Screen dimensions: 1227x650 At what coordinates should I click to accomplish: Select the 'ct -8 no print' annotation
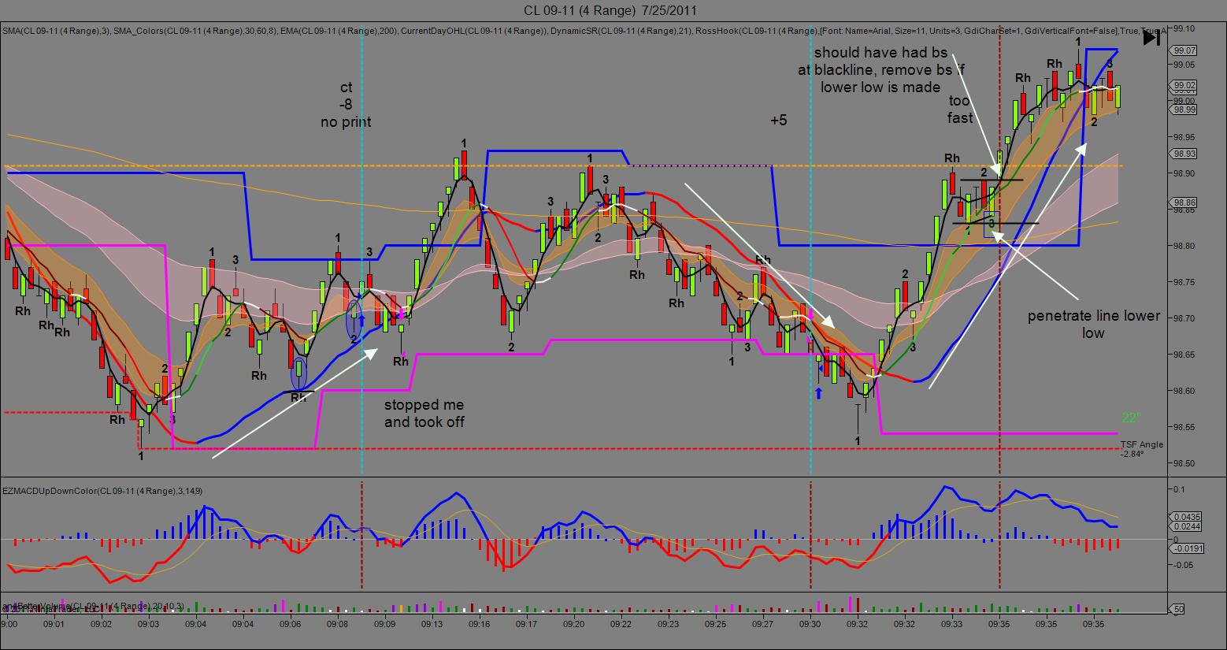tap(346, 105)
